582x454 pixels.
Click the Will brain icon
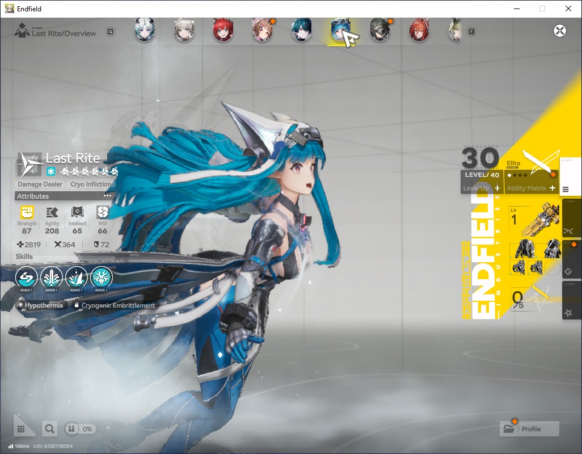tap(103, 212)
